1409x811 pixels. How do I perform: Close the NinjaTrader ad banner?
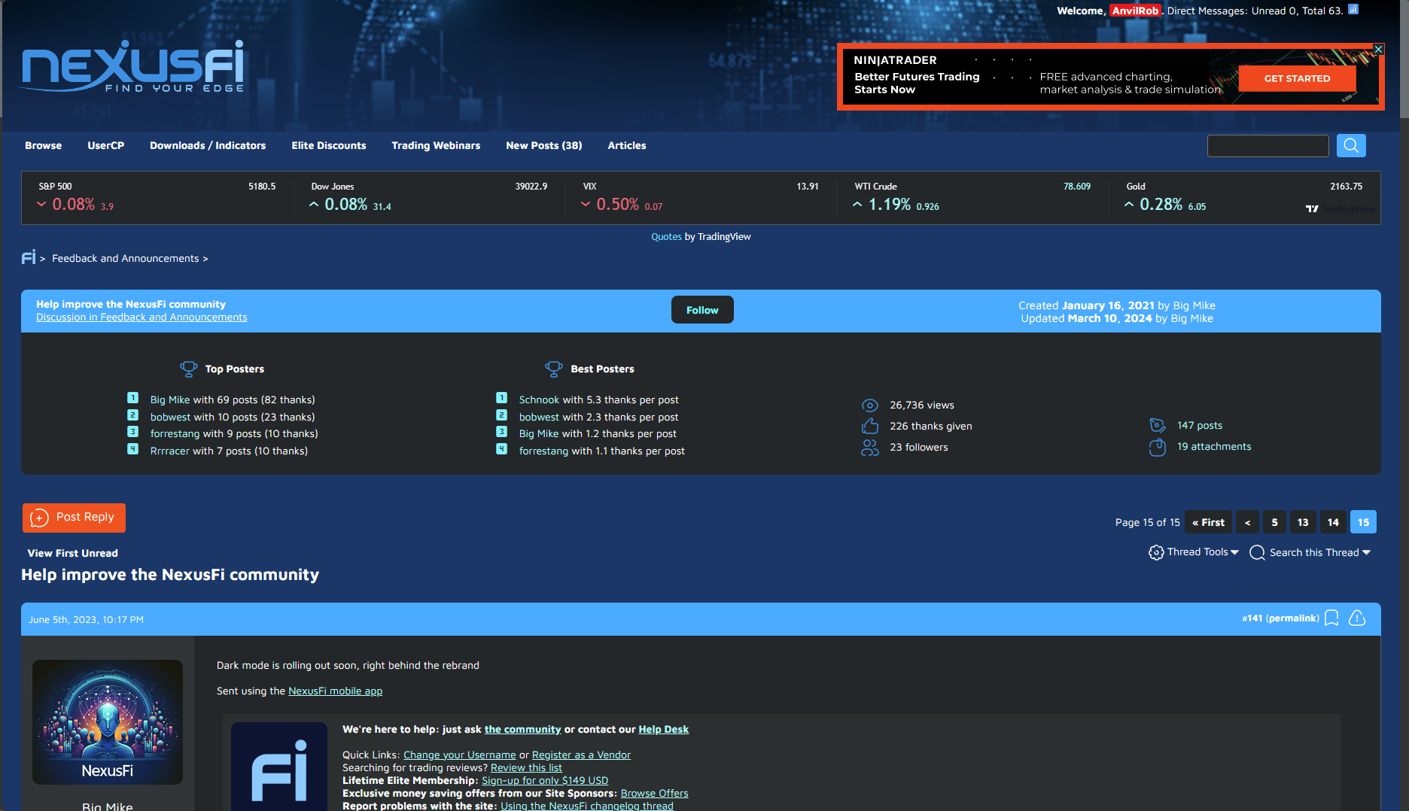pyautogui.click(x=1378, y=49)
